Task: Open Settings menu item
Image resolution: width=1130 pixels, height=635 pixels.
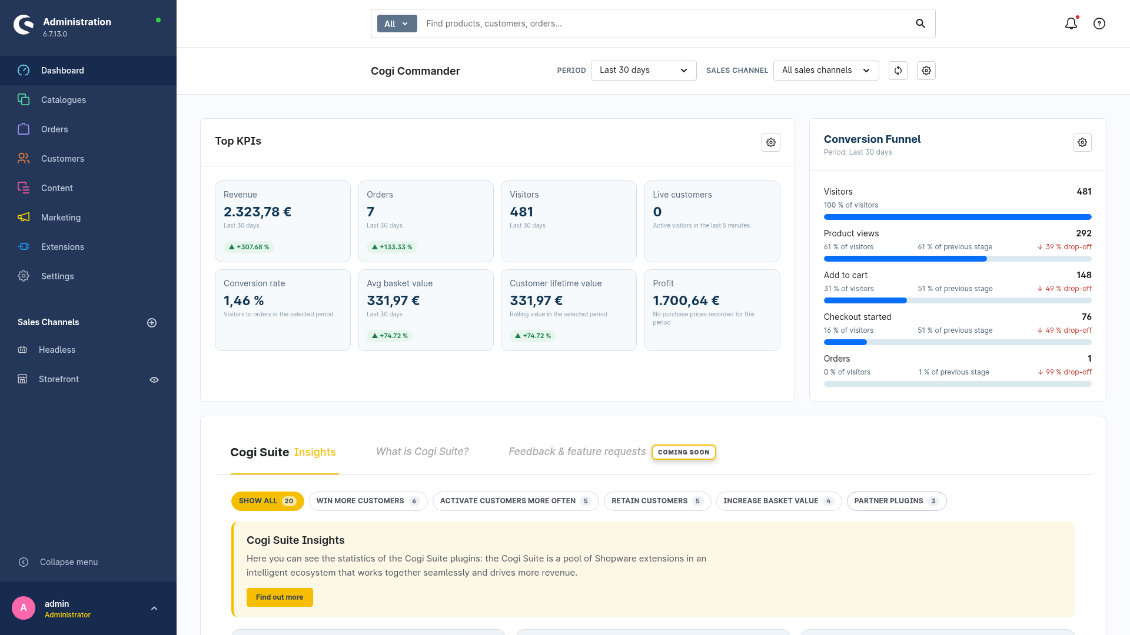Action: pyautogui.click(x=88, y=276)
